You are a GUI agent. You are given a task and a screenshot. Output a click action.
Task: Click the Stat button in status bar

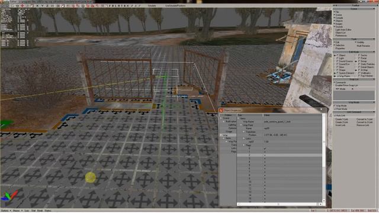click(x=34, y=211)
